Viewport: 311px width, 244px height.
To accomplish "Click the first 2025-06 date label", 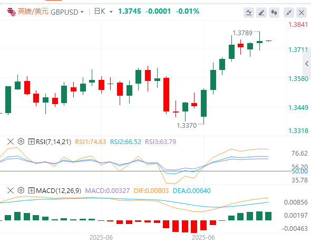I will (101, 238).
